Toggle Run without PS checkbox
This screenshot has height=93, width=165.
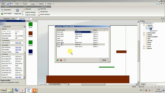tap(16, 34)
